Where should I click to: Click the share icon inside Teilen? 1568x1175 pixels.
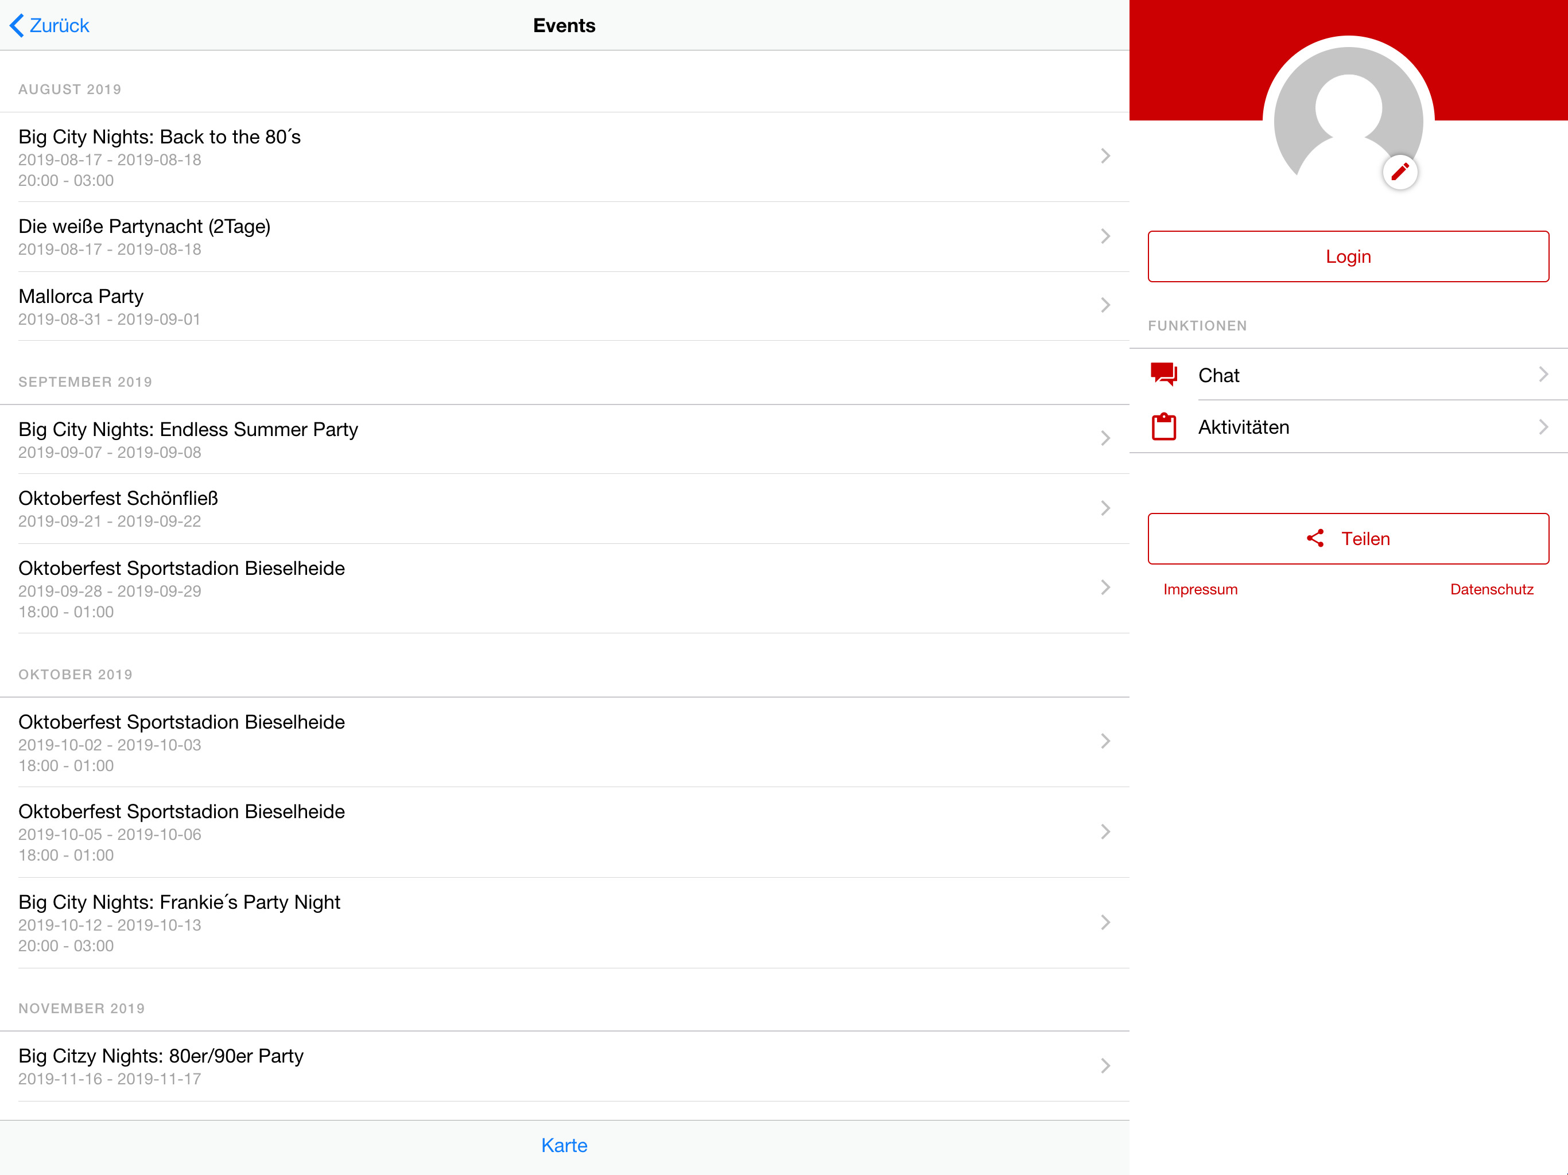(1315, 539)
